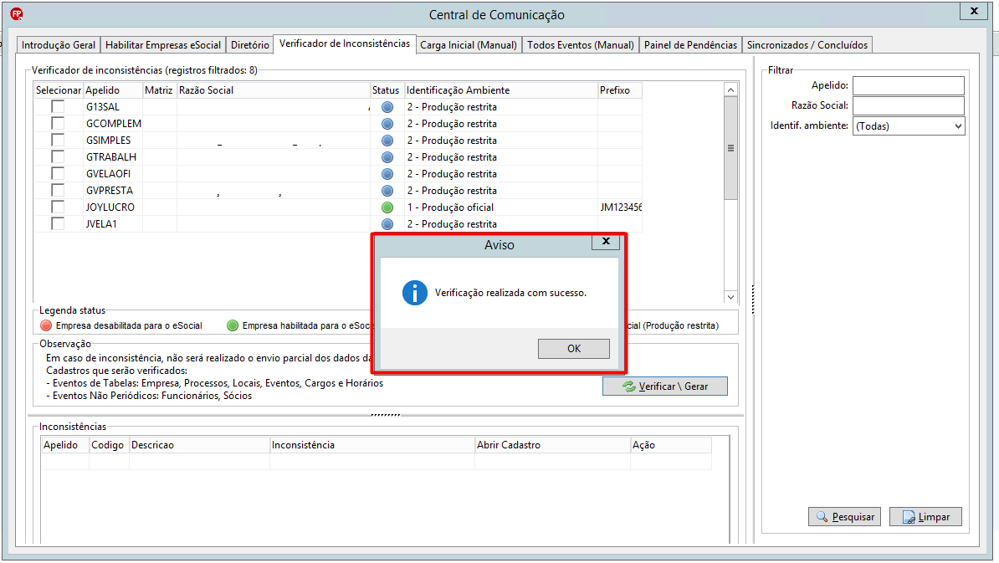The image size is (999, 563).
Task: Click the green legend circle for Empresa habilitada
Action: [x=233, y=325]
